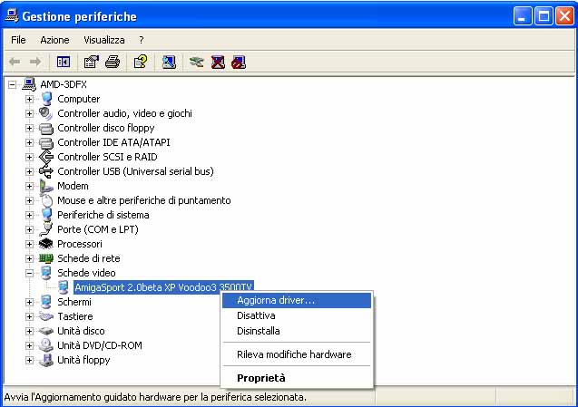578x407 pixels.
Task: Click the Schede di rete network card icon
Action: (x=46, y=258)
